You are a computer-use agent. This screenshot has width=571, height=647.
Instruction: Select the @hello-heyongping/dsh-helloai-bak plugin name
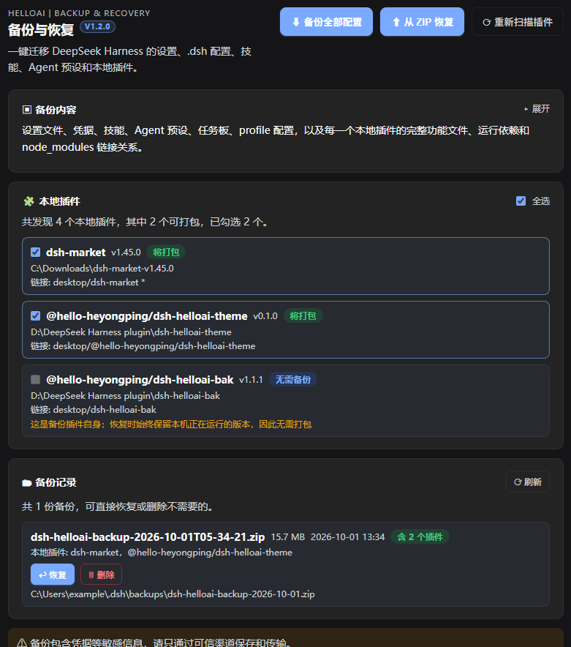tap(140, 380)
